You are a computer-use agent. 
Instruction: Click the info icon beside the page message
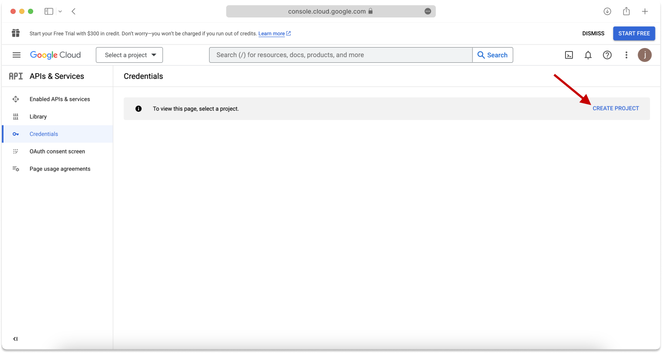coord(138,108)
